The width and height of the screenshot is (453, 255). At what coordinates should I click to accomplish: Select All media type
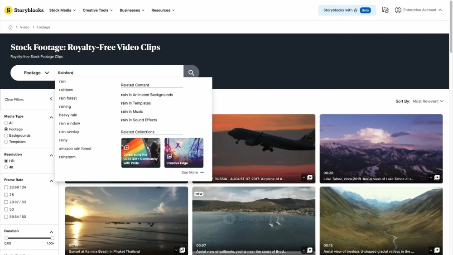tap(6, 123)
